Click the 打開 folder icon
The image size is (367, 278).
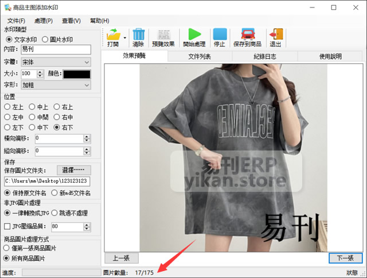point(113,34)
